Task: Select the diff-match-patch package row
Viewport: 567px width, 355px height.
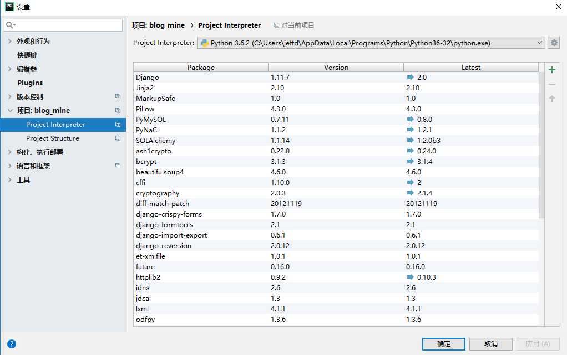Action: tap(336, 203)
